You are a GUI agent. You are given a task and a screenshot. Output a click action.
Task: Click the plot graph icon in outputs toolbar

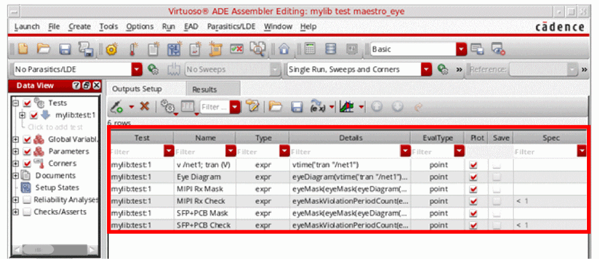347,106
